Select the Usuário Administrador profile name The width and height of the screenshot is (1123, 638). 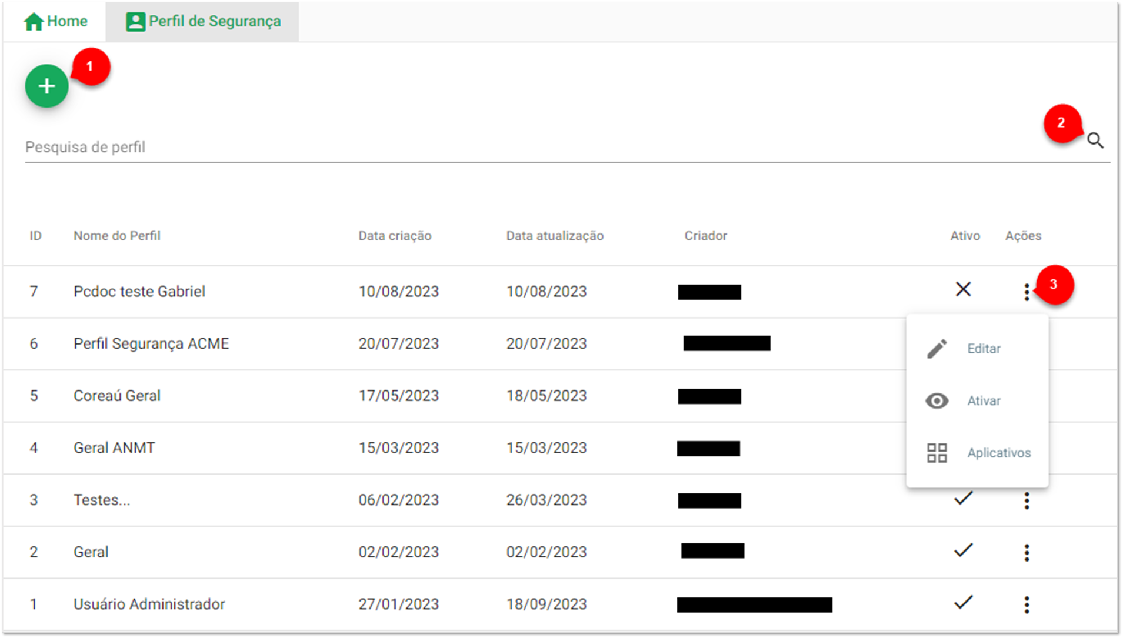click(149, 604)
